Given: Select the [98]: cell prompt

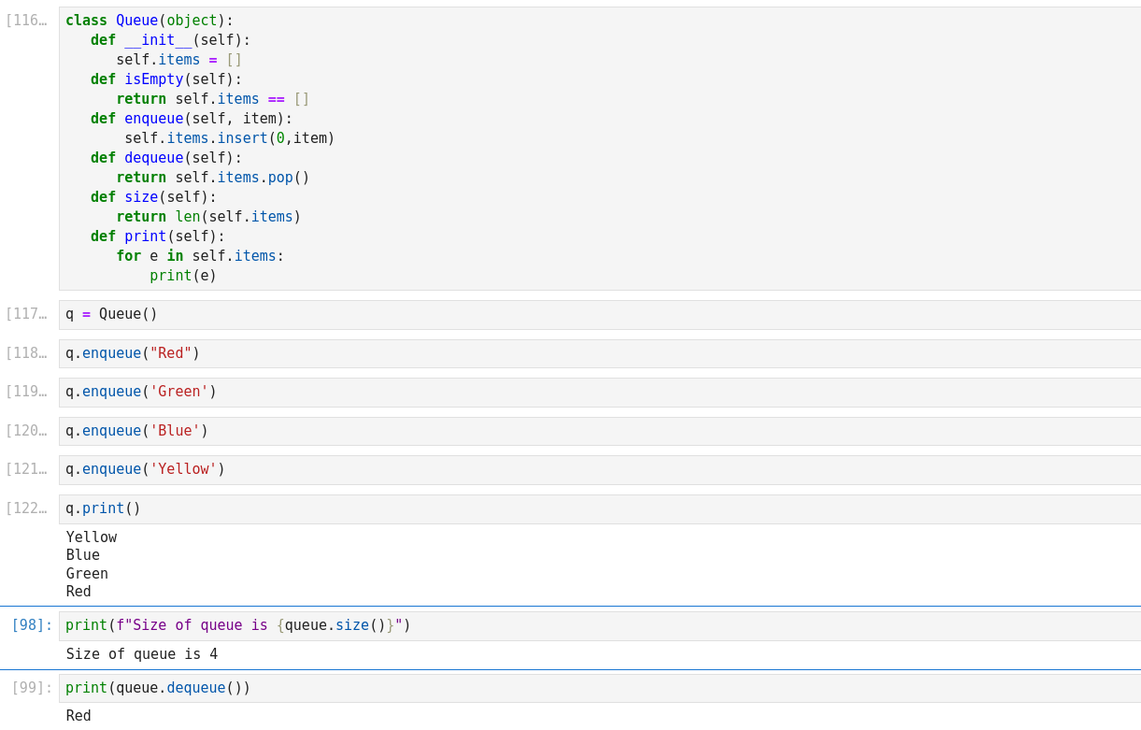Looking at the screenshot, I should 32,625.
